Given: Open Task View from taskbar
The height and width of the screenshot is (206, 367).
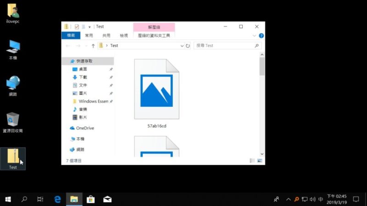Looking at the screenshot, I should (x=40, y=199).
